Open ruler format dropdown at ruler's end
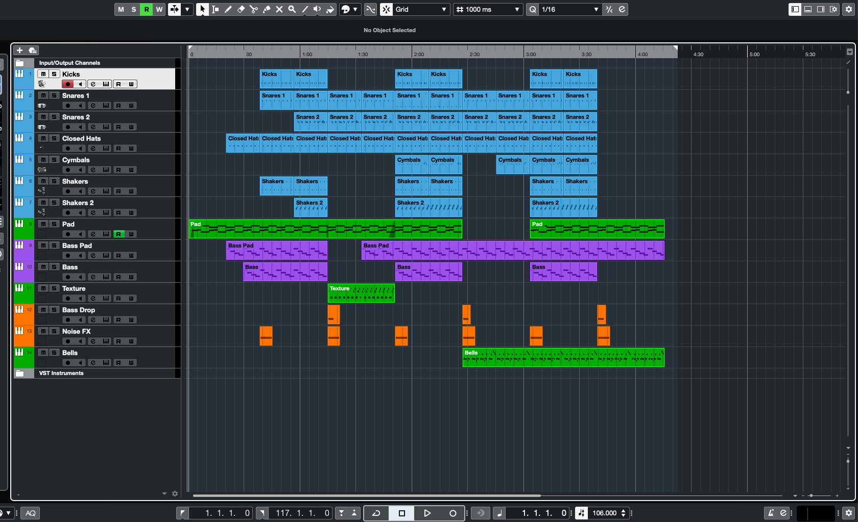Viewport: 858px width, 522px height. [x=850, y=52]
